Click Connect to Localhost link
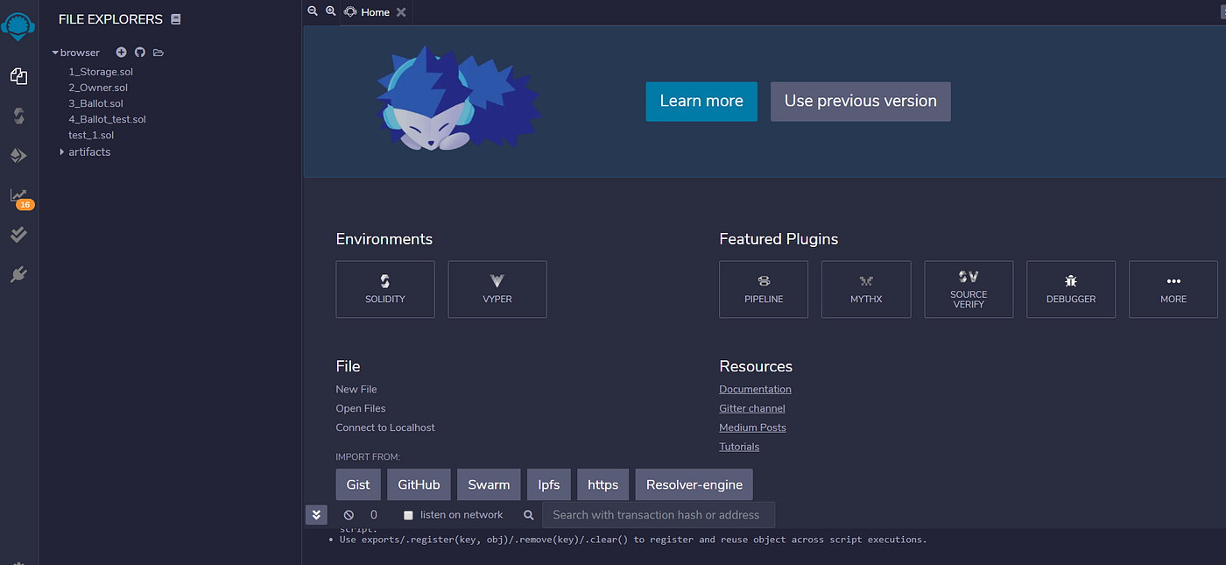 tap(385, 427)
